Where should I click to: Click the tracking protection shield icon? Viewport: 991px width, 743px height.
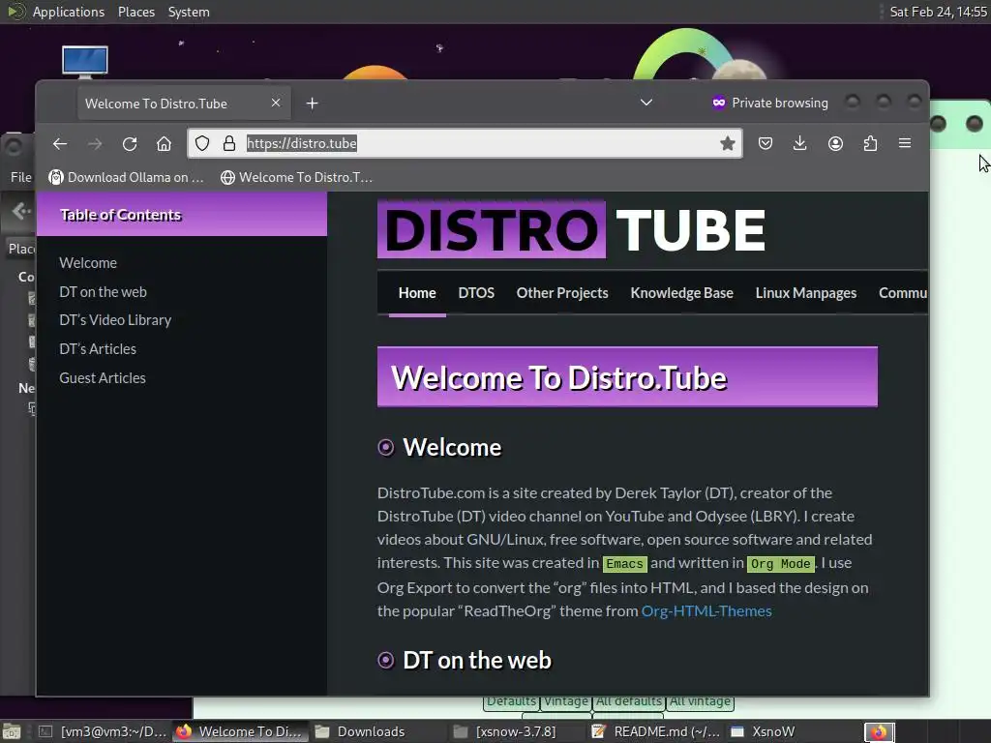(201, 143)
